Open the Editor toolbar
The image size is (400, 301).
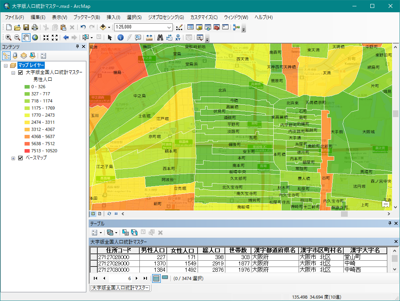179,27
